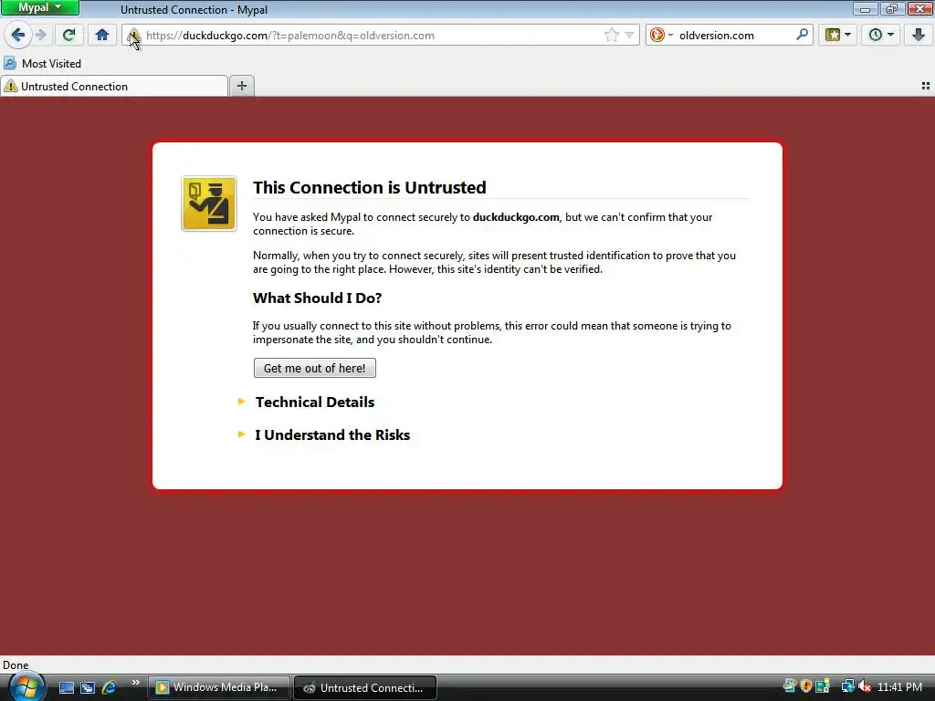Click the network tray icon
Screen dimensions: 935x701
847,686
